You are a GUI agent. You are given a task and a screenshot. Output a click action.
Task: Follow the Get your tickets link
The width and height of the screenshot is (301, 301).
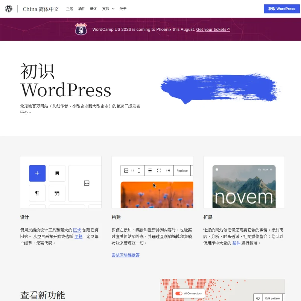click(213, 29)
